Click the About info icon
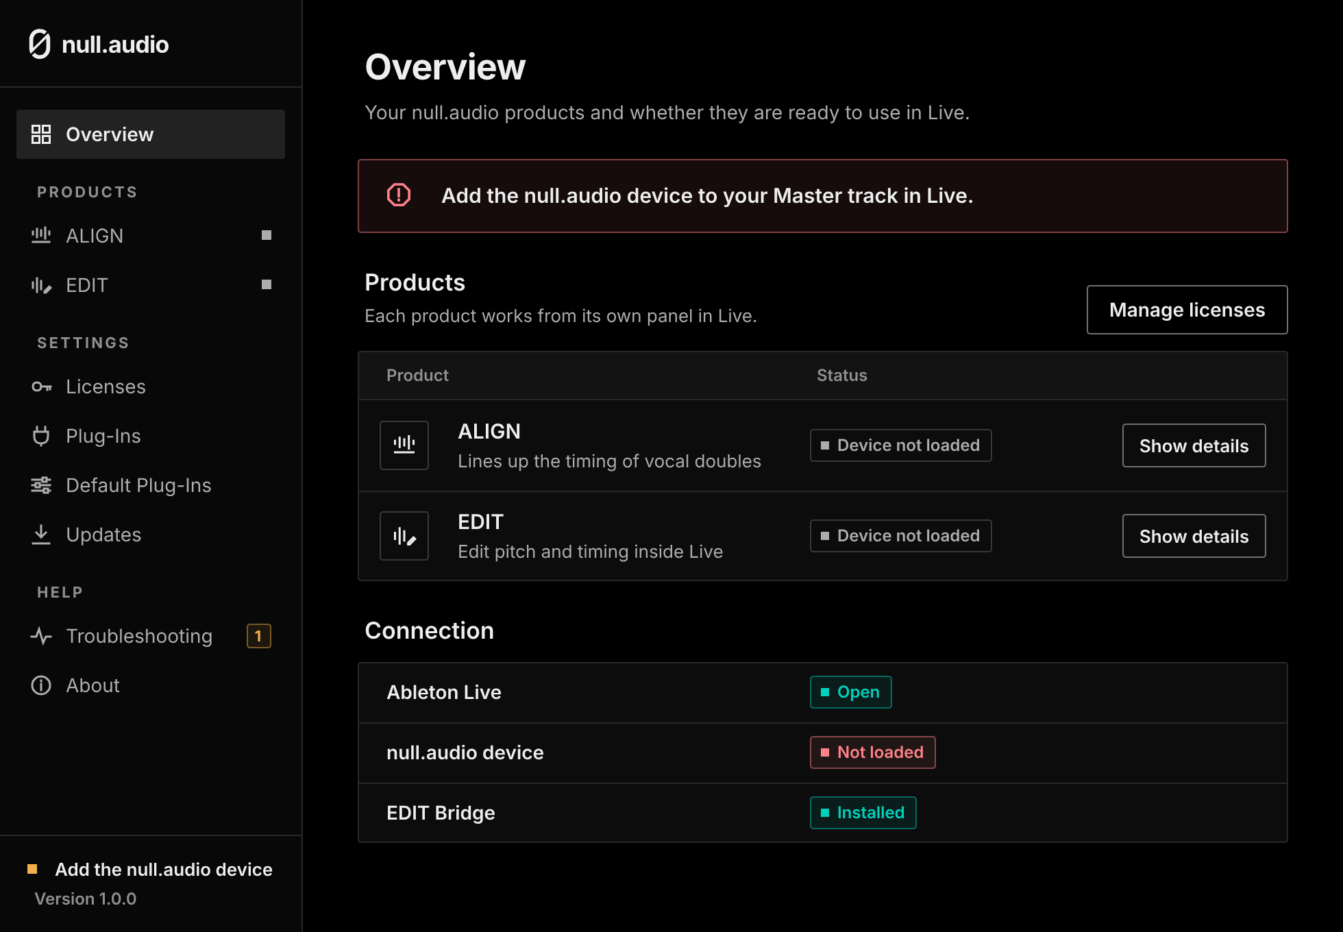Viewport: 1343px width, 932px height. pyautogui.click(x=41, y=685)
